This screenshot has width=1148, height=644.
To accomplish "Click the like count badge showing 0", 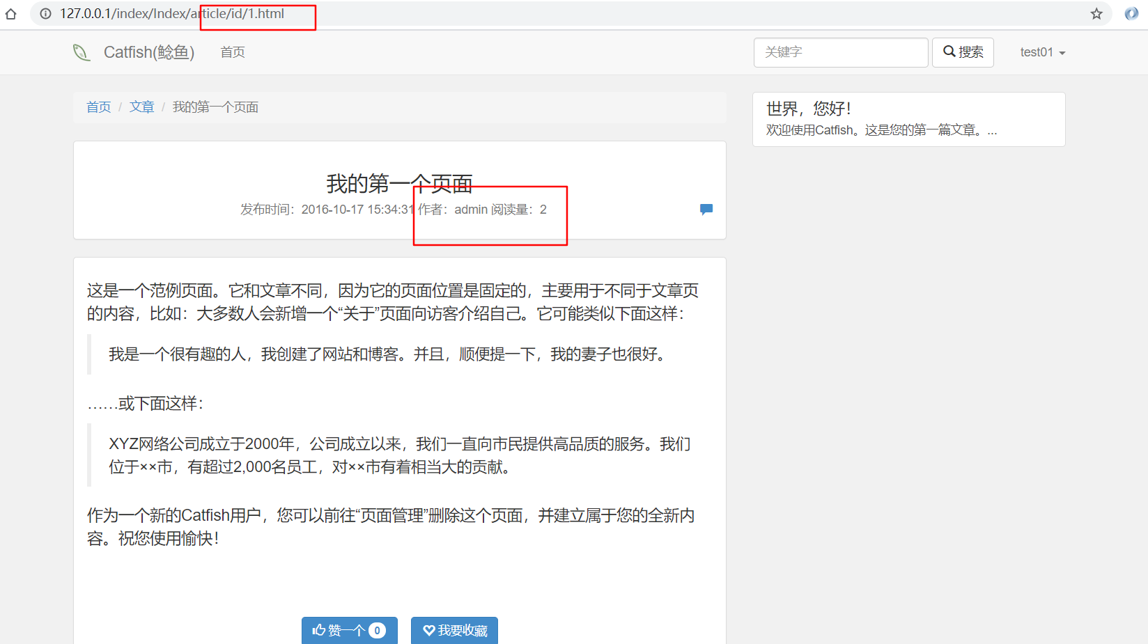I will 377,630.
